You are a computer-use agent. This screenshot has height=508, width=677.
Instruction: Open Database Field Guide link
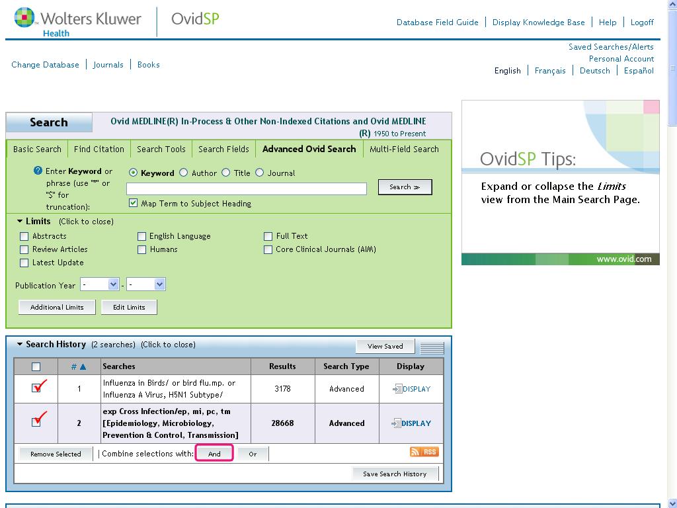(438, 22)
